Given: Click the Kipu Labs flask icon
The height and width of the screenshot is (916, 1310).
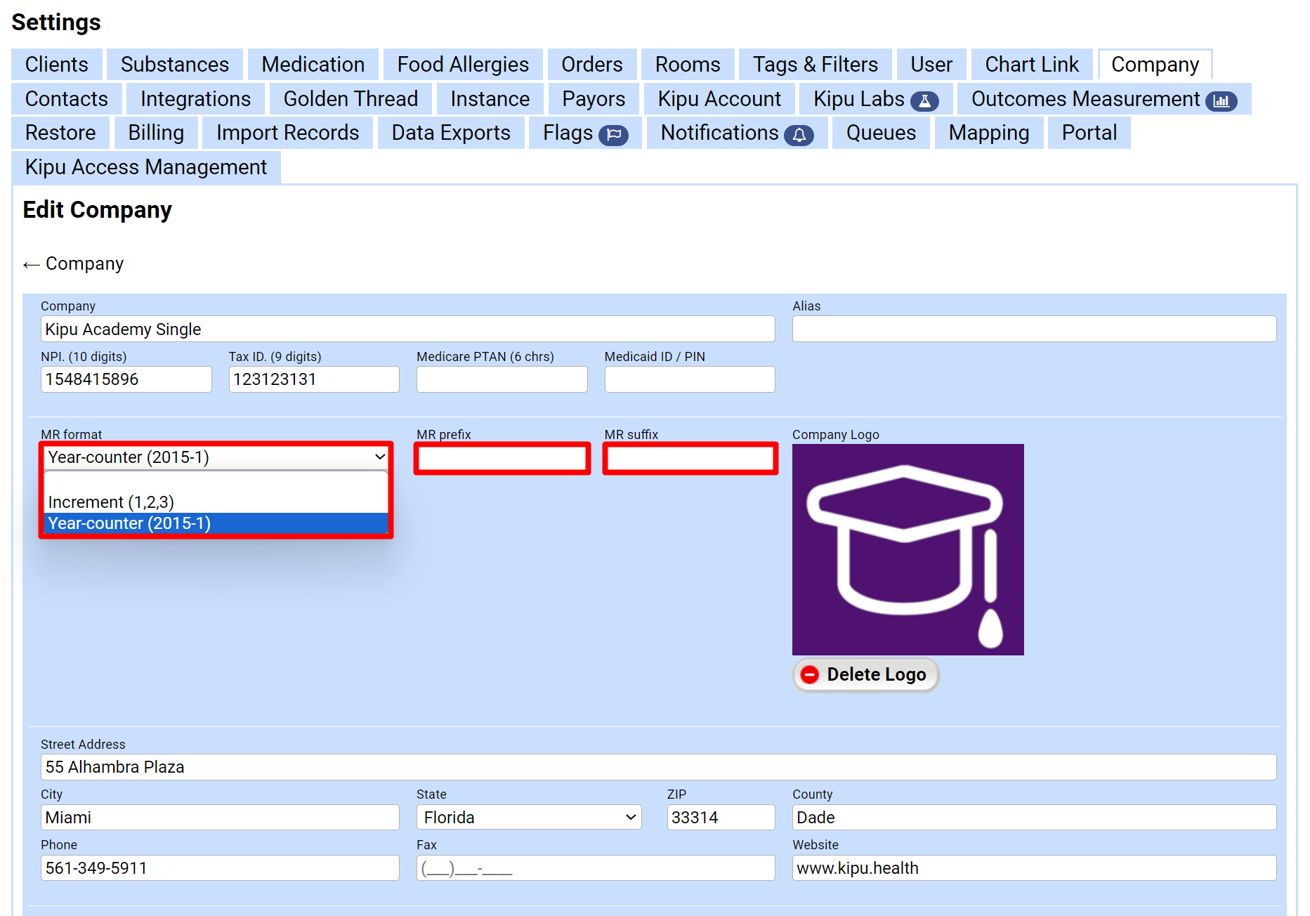Looking at the screenshot, I should tap(924, 101).
